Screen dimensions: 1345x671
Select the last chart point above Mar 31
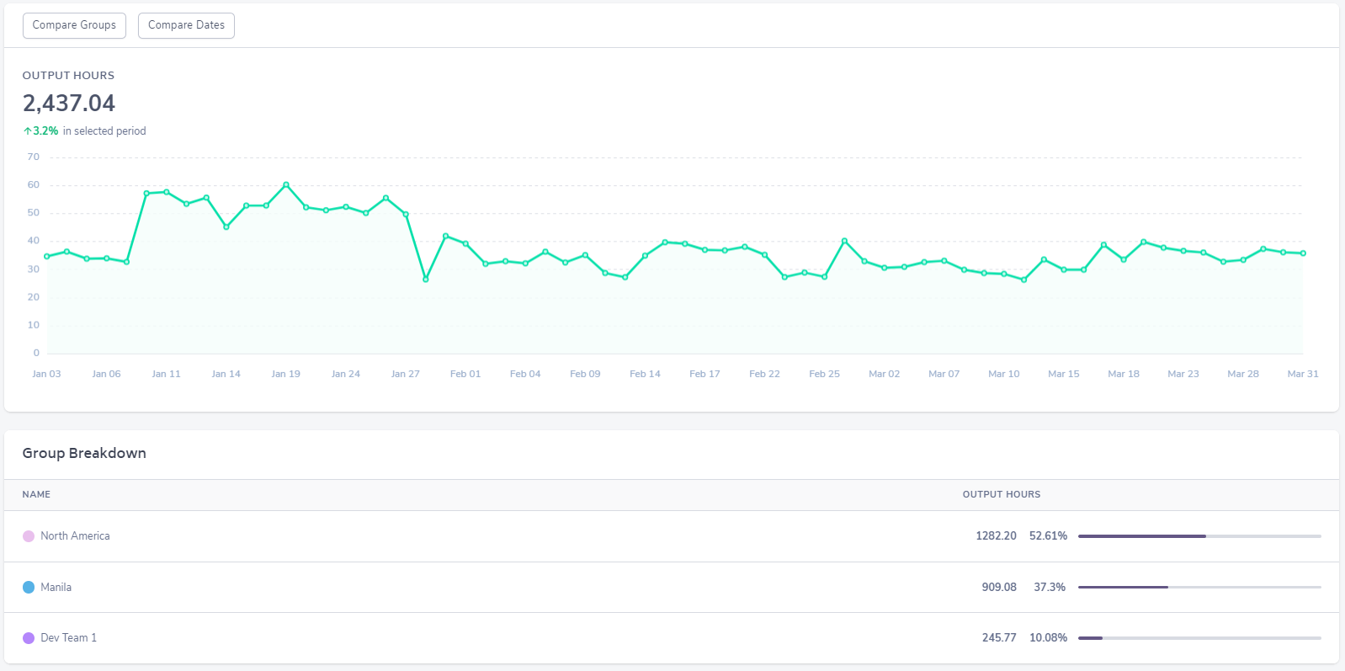tap(1303, 253)
